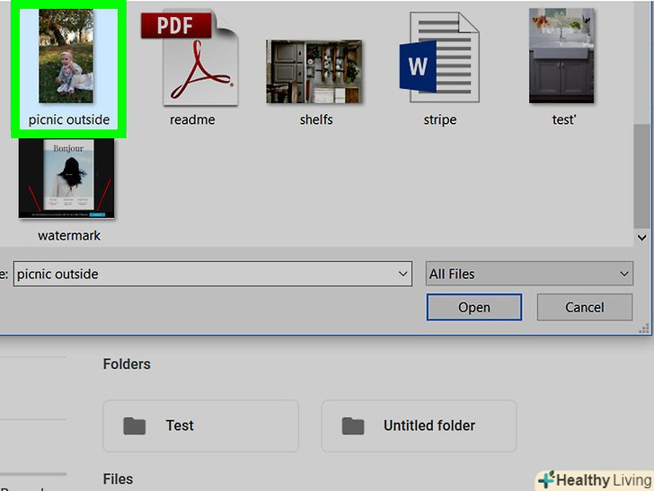Select the watermark image file
The image size is (654, 491).
click(x=66, y=179)
